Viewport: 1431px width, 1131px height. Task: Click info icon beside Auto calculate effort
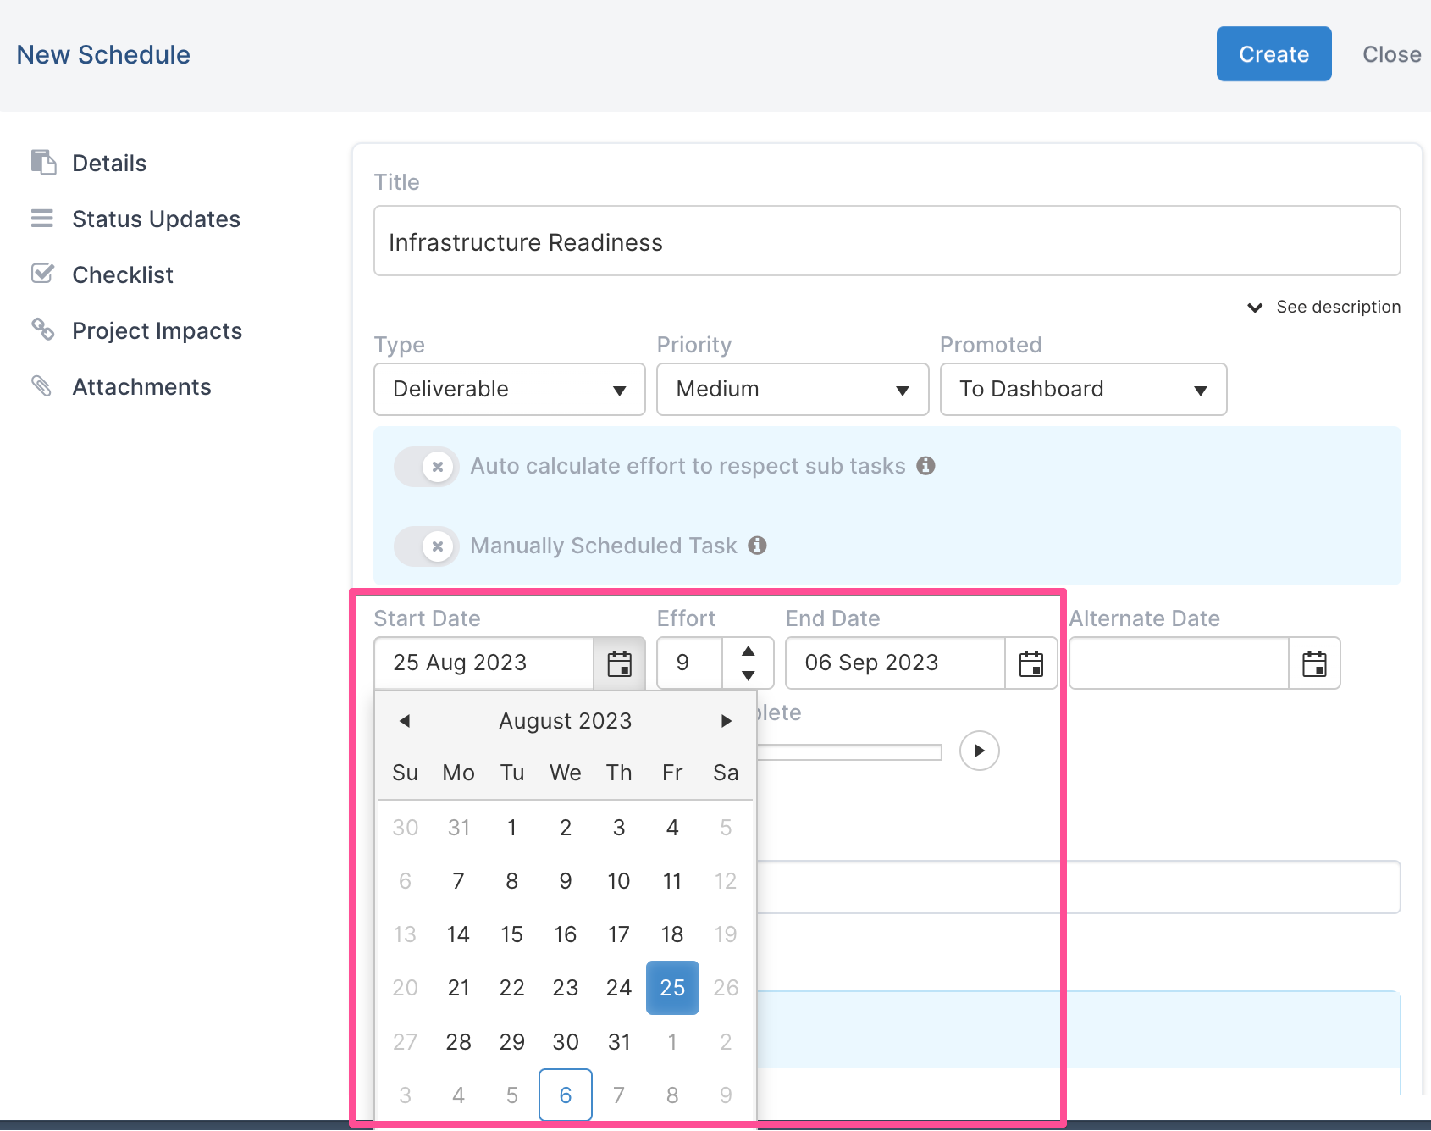point(926,466)
